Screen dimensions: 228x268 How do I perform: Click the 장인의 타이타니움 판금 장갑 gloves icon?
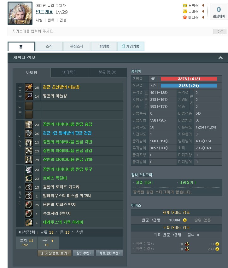(x=29, y=151)
